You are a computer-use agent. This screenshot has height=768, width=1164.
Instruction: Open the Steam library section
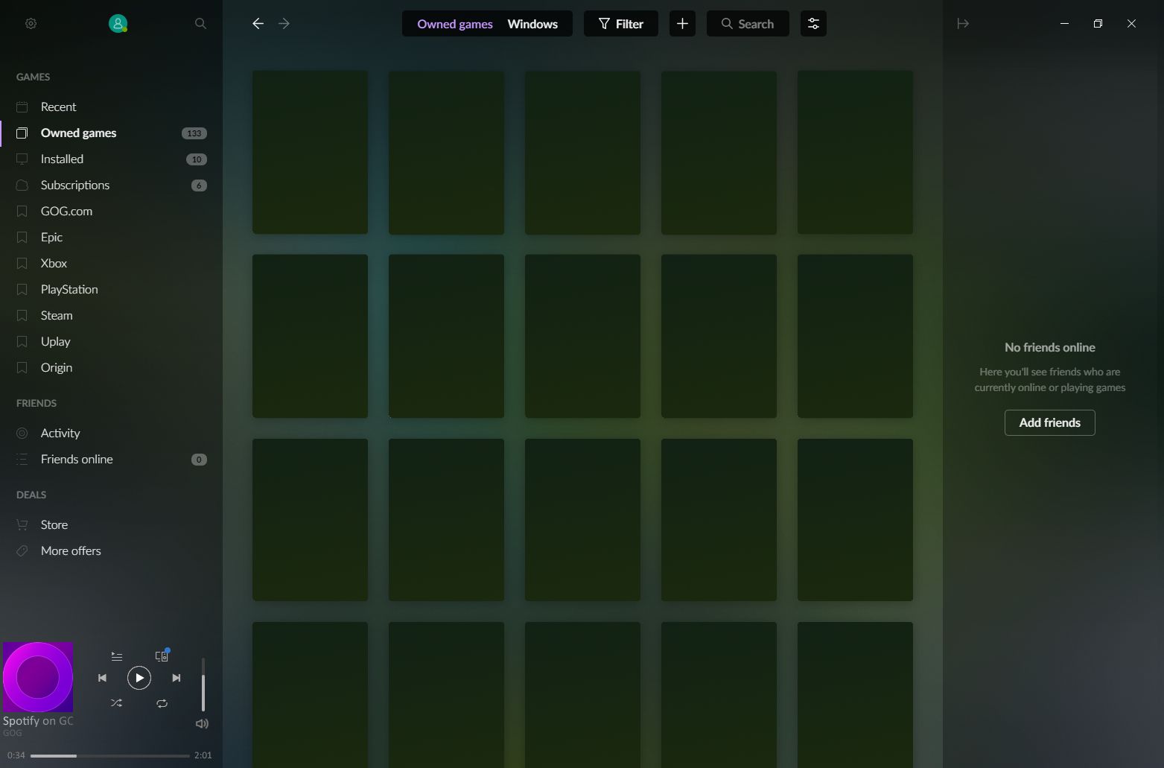click(56, 315)
